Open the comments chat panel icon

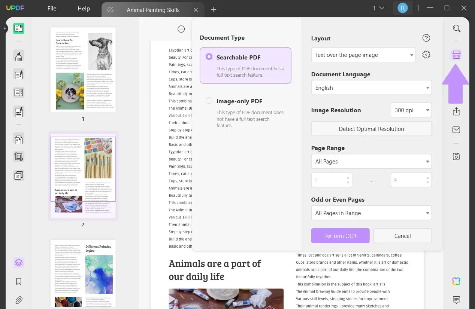tap(456, 300)
